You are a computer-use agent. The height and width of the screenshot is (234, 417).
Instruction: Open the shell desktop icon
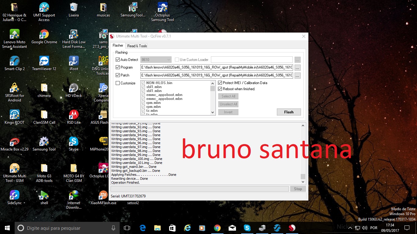click(44, 198)
